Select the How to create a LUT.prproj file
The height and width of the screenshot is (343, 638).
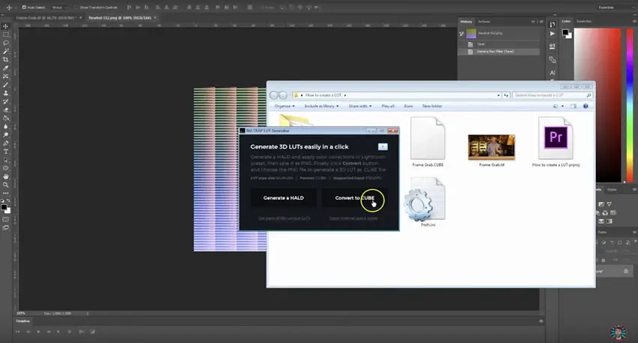point(555,142)
